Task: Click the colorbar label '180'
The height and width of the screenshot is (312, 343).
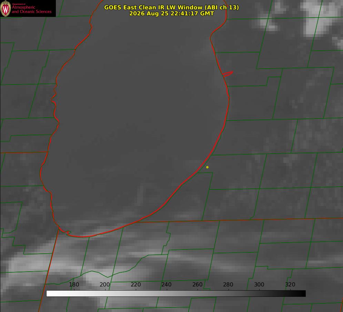Action: (x=74, y=284)
